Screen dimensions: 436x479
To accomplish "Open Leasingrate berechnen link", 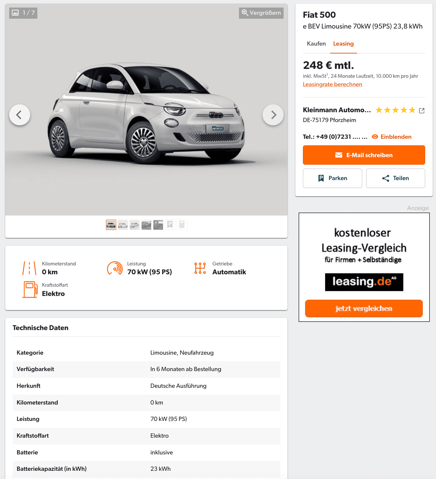I will [332, 84].
